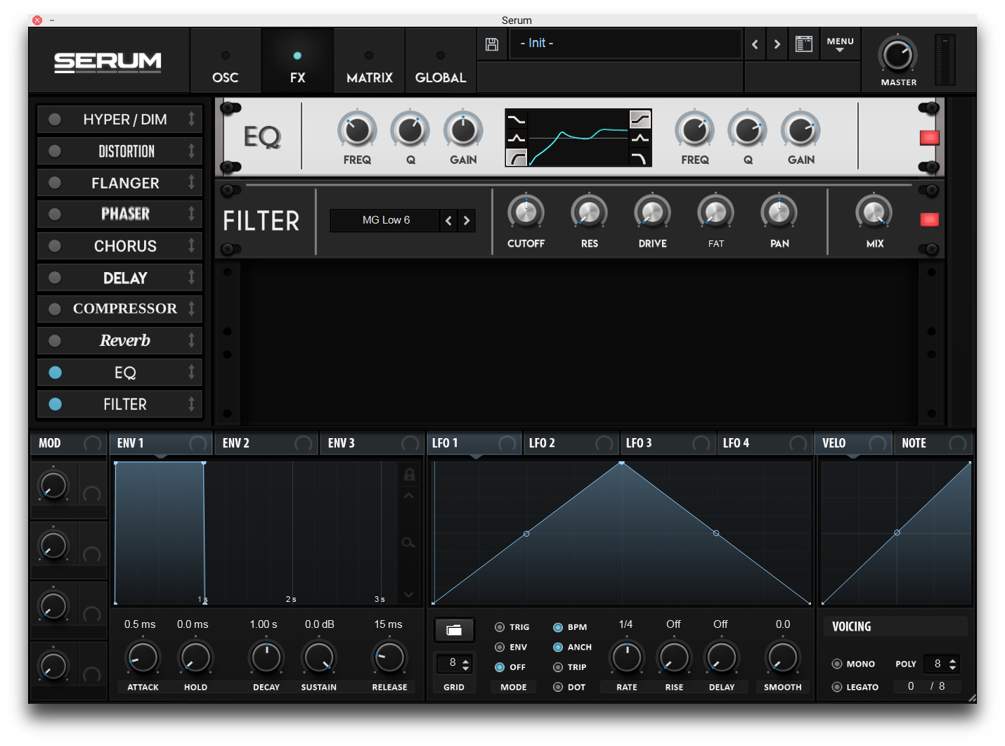Reorder the DELAY effect arrows
This screenshot has height=746, width=1005.
(191, 277)
